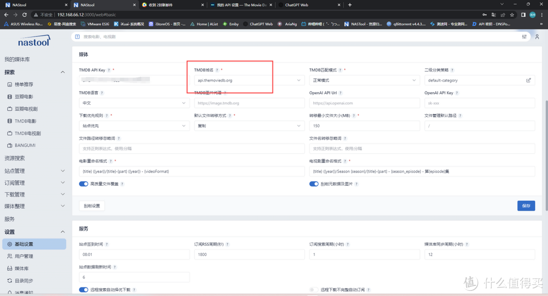
Task: Open the TMDB匹配模式 dropdown
Action: pyautogui.click(x=364, y=80)
